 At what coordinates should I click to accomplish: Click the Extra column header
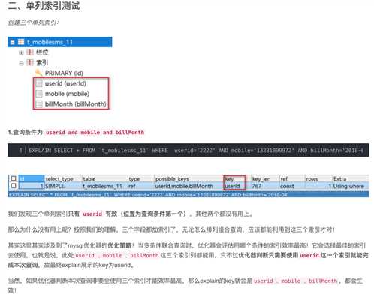pyautogui.click(x=350, y=178)
